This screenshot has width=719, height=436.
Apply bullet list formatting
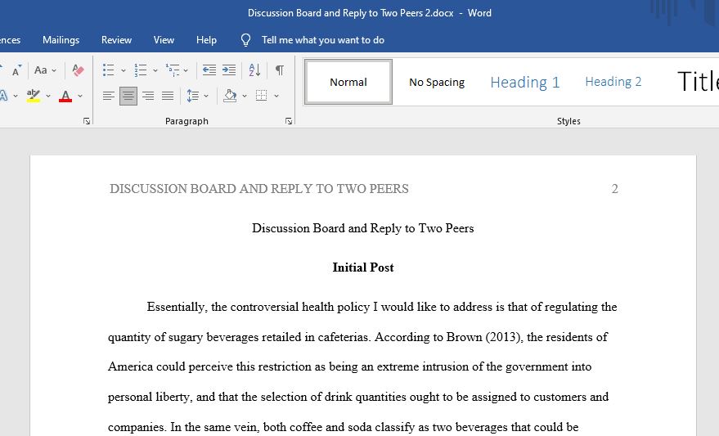[109, 70]
